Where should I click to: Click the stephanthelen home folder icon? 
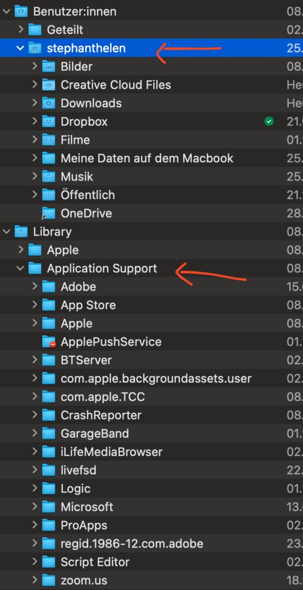point(35,48)
